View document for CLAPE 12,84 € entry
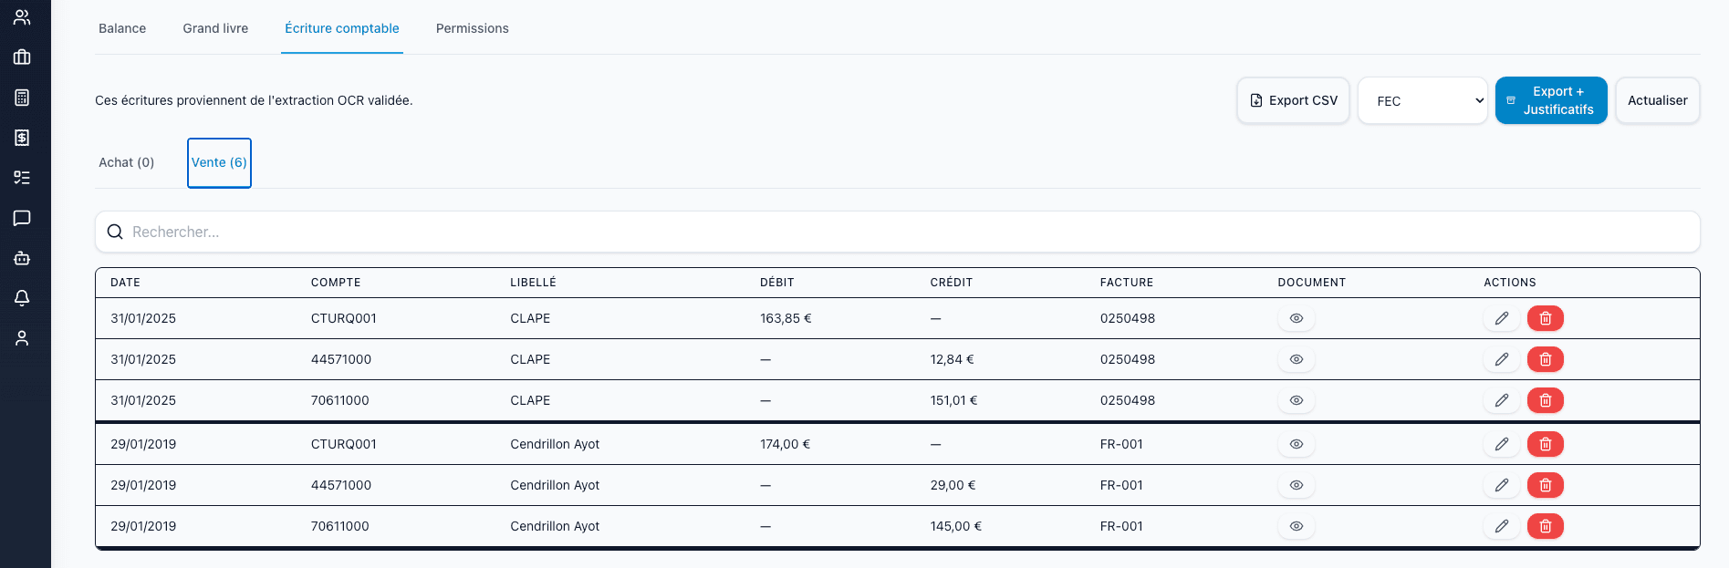This screenshot has height=568, width=1729. 1296,359
